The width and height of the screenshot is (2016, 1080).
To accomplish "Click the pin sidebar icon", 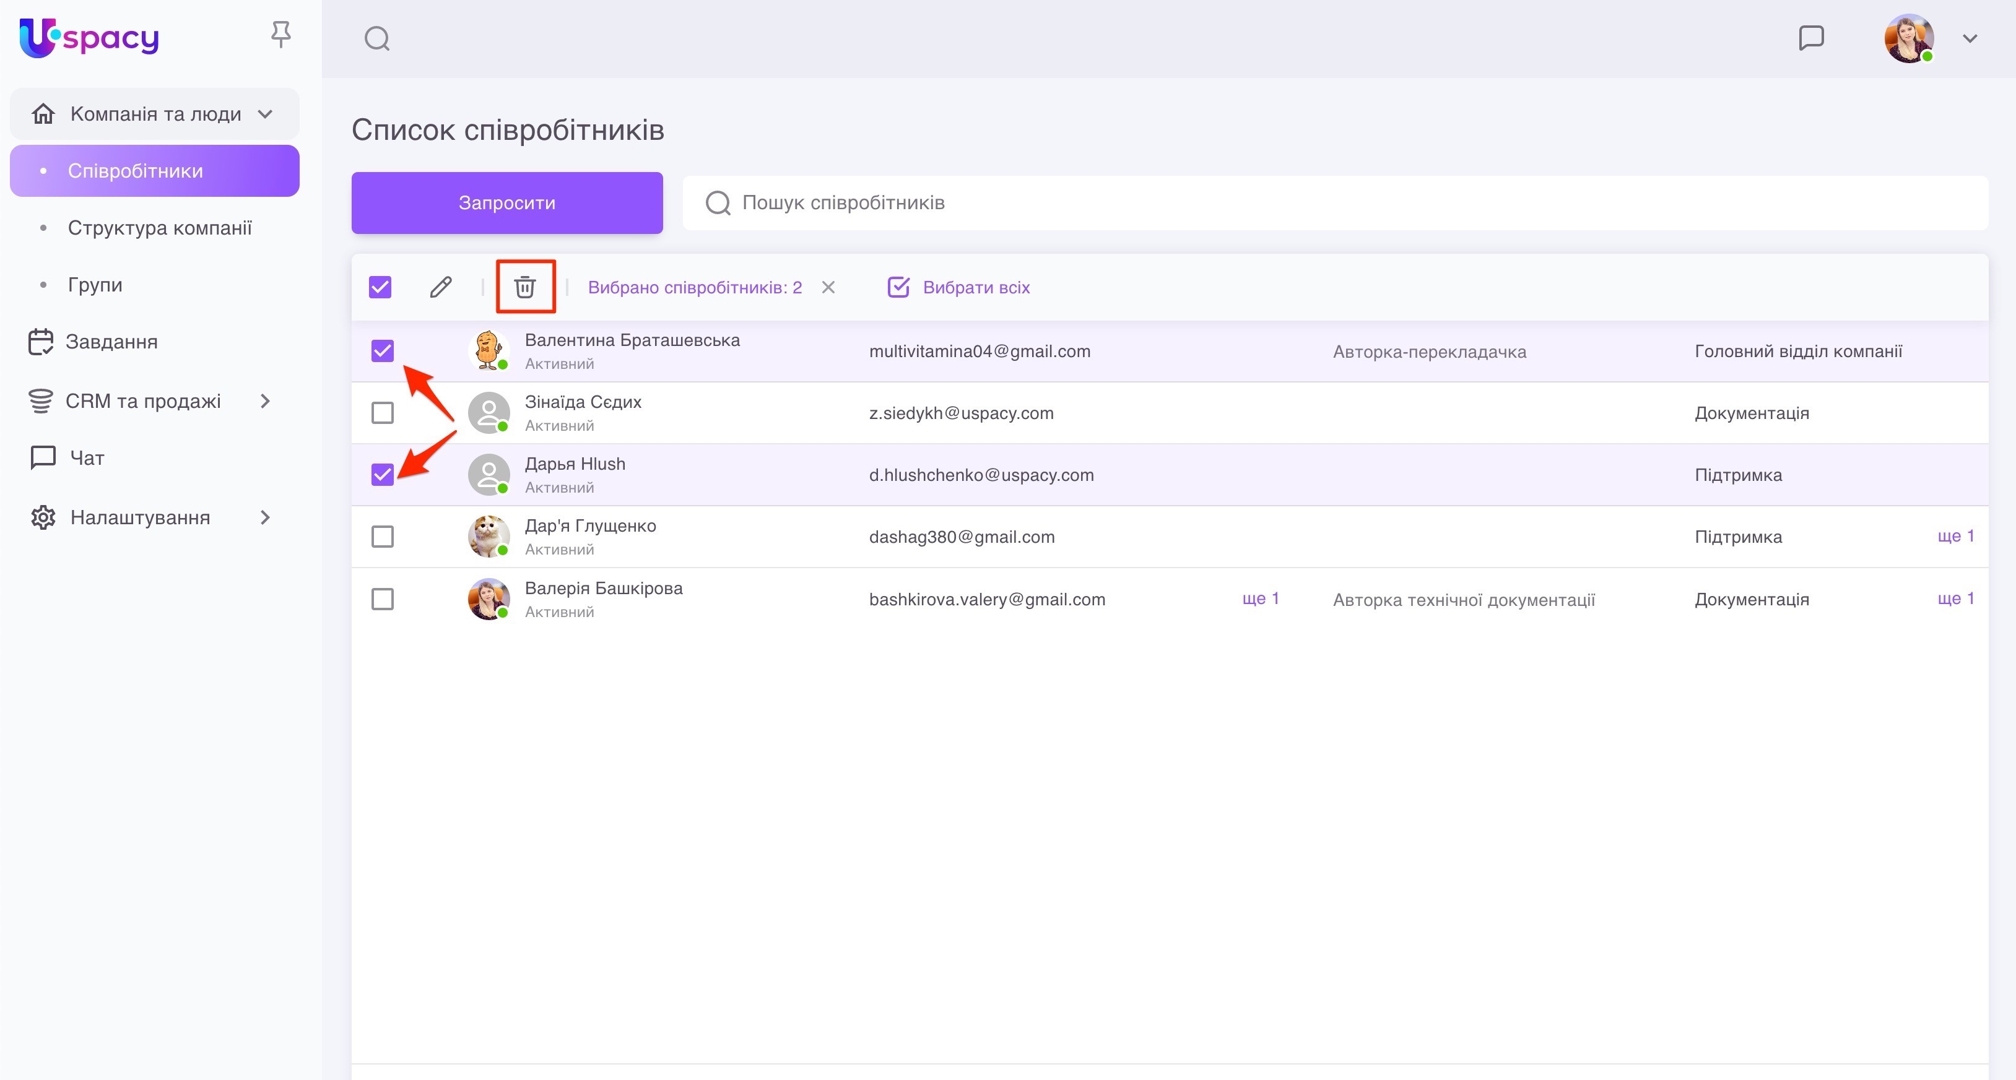I will click(x=281, y=35).
